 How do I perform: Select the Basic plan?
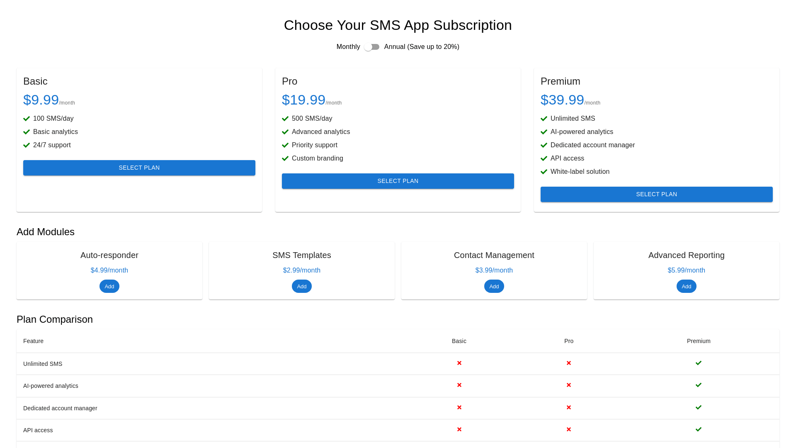point(139,168)
